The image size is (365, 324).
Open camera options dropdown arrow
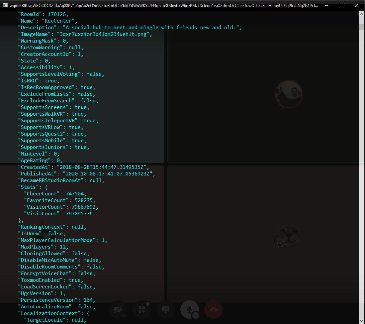(124, 316)
